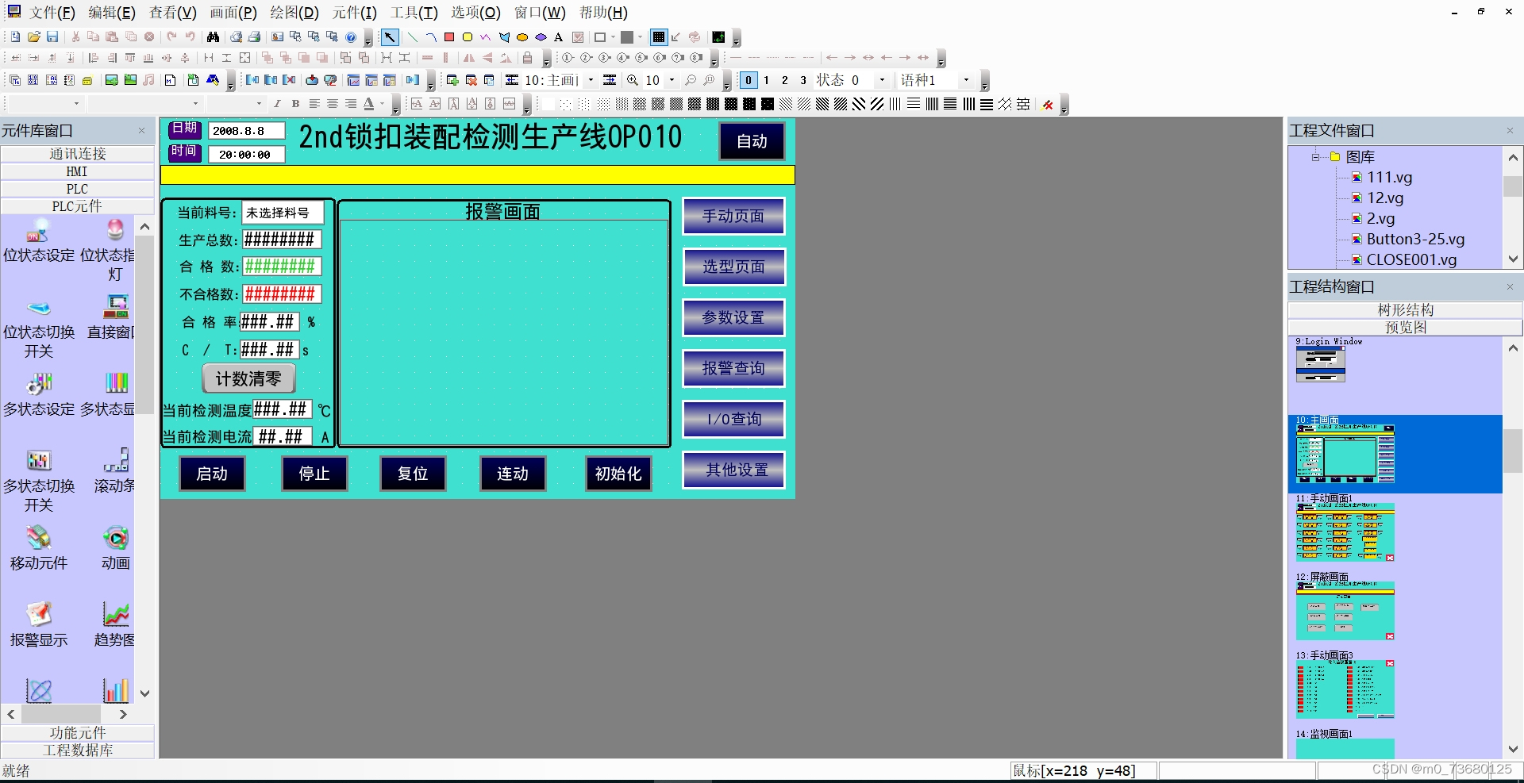Click the 手动页面 button on canvas
1524x783 pixels.
coord(733,216)
